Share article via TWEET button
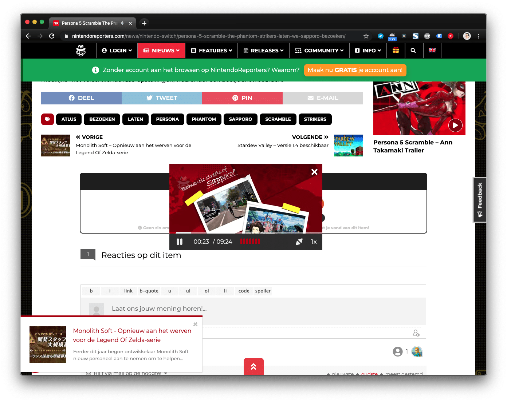 [162, 98]
